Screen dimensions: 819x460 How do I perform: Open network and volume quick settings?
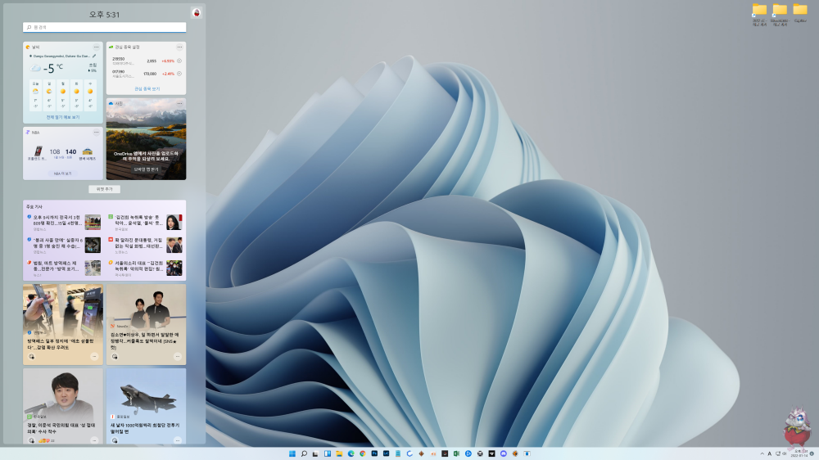781,453
